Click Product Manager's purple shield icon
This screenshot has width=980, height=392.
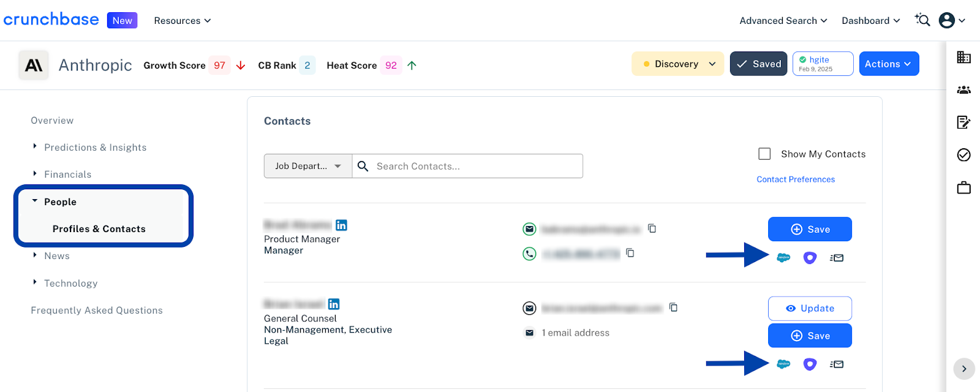click(810, 258)
